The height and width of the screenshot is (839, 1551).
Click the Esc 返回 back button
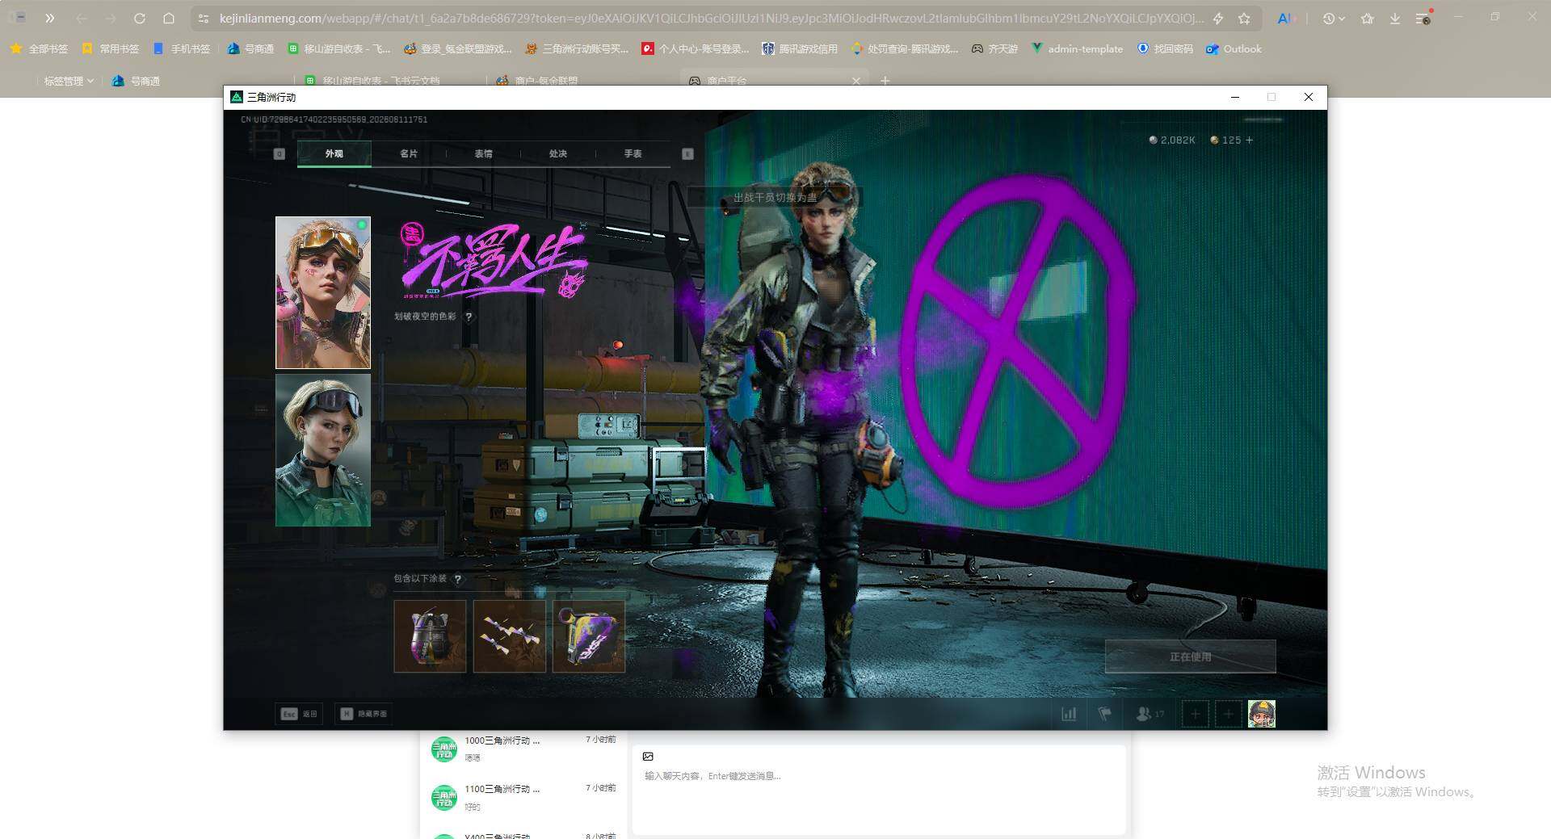click(299, 714)
